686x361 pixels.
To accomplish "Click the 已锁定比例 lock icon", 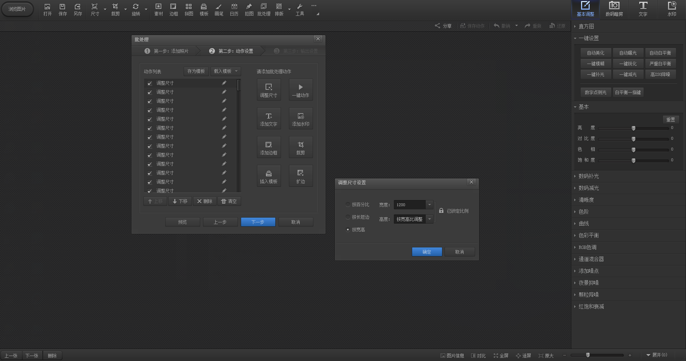I will (x=441, y=211).
